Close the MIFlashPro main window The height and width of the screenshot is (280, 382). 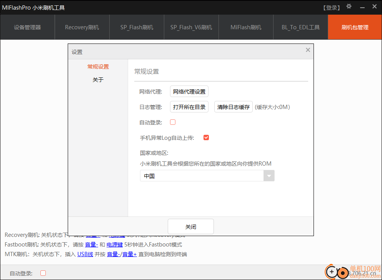(x=374, y=7)
